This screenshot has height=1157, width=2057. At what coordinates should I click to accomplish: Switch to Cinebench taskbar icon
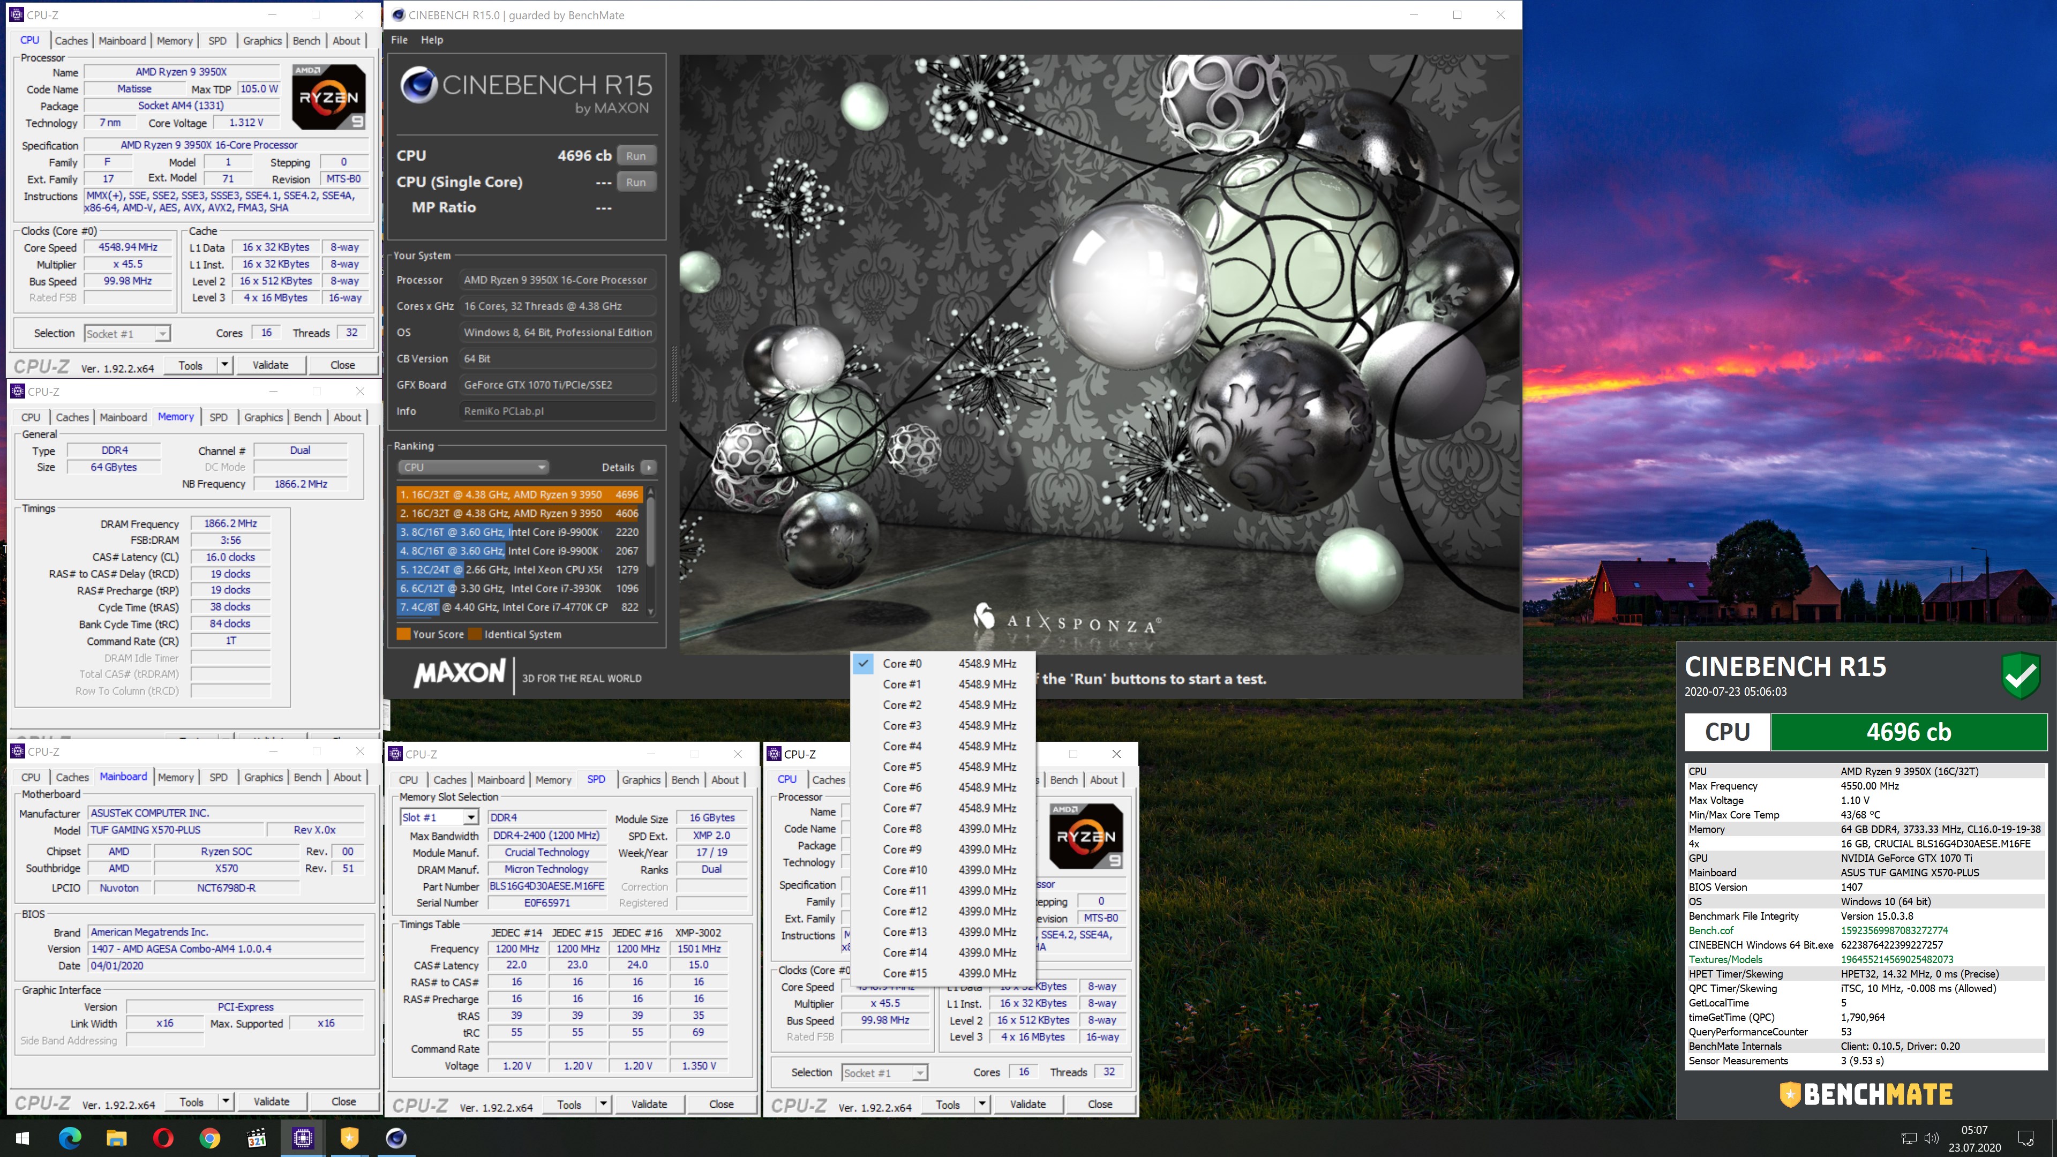tap(396, 1138)
